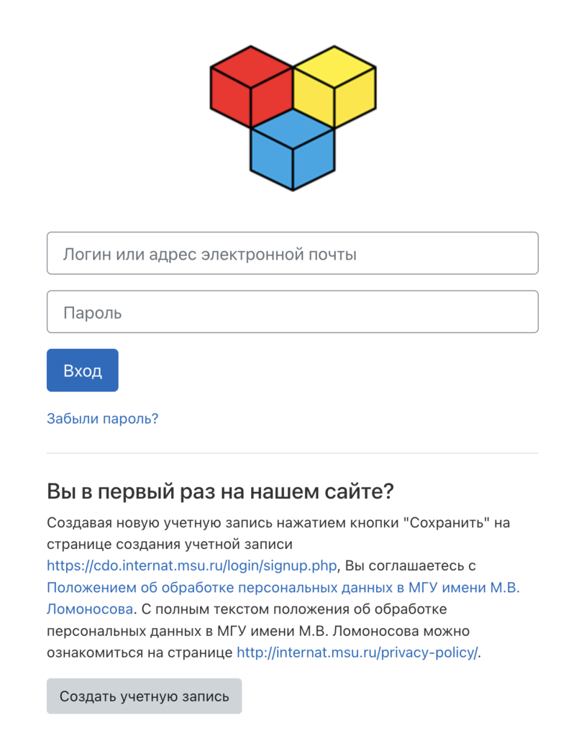Screen dimensions: 584x736
Task: Click the yellow cube's top face
Action: tap(334, 67)
